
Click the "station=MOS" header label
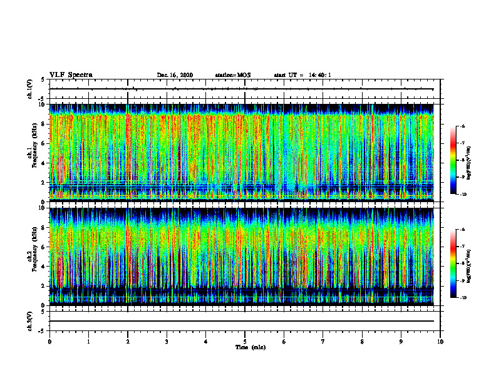click(233, 75)
